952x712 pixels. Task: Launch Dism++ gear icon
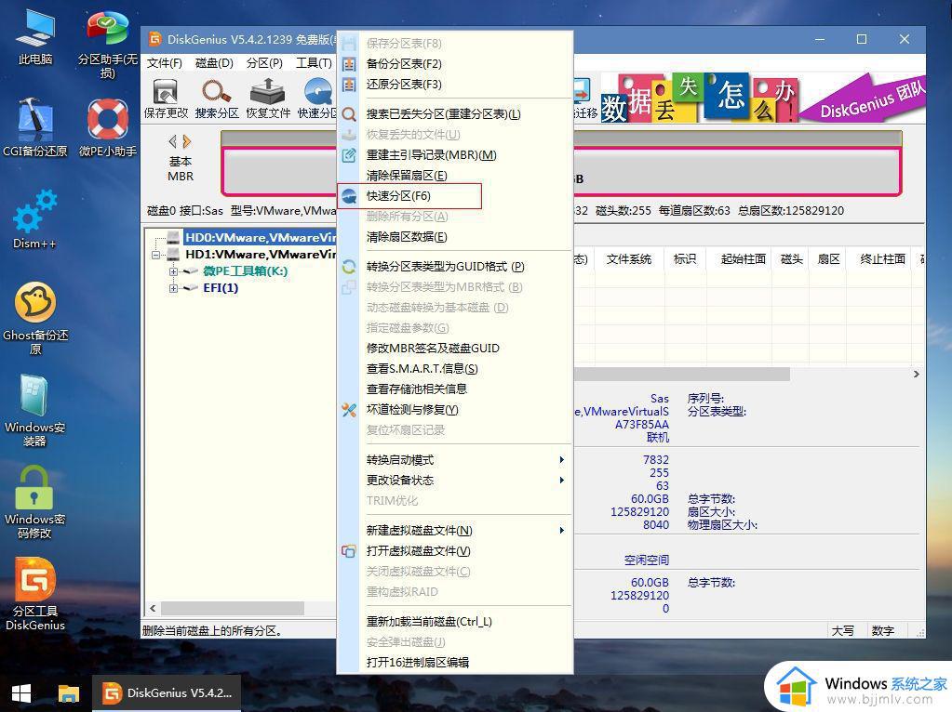pos(35,219)
